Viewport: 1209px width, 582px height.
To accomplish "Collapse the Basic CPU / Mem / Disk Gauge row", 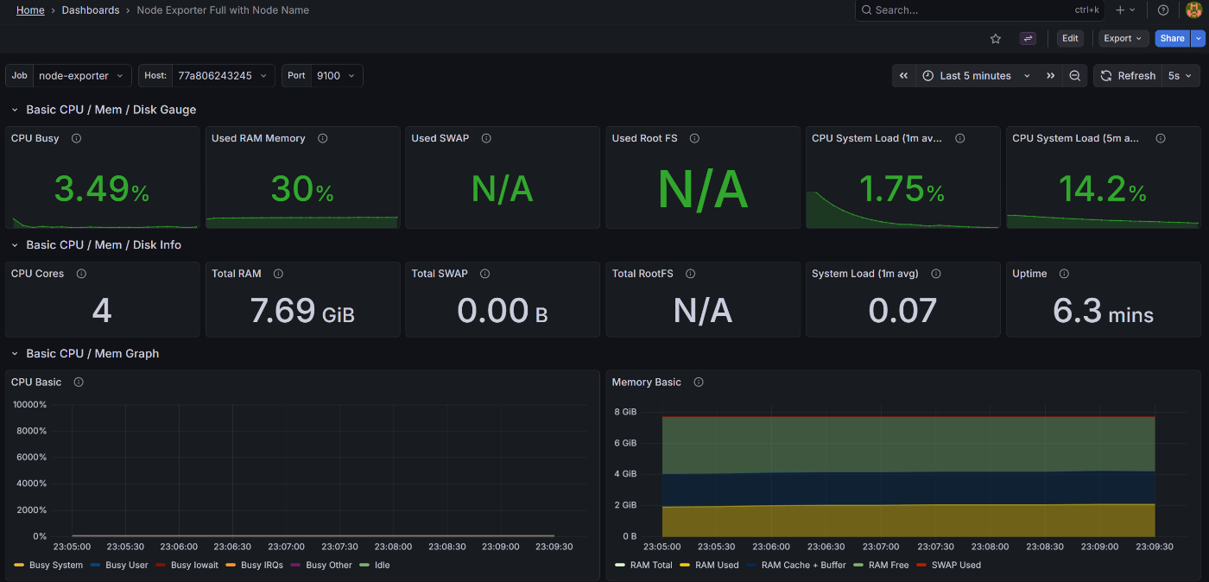I will pos(15,111).
